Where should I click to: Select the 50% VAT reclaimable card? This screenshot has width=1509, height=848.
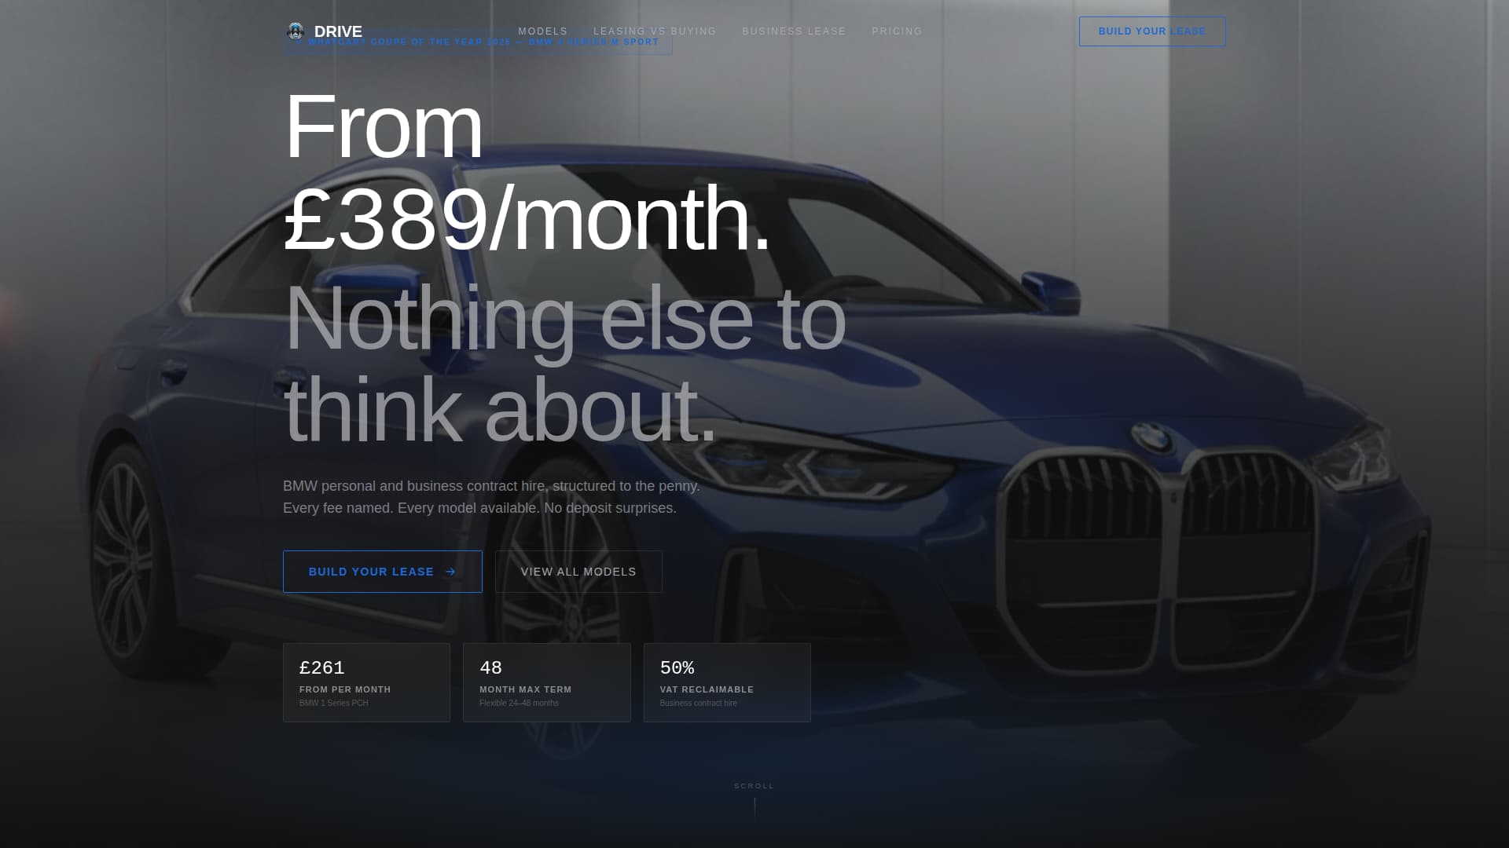[727, 682]
